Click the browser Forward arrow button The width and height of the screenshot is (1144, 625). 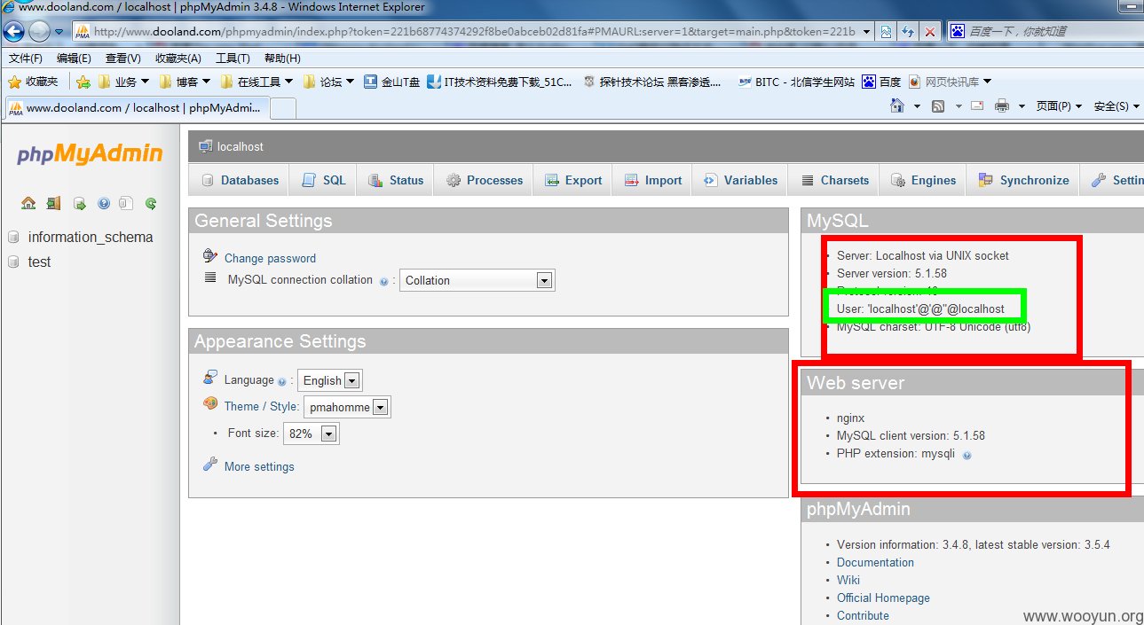[39, 31]
